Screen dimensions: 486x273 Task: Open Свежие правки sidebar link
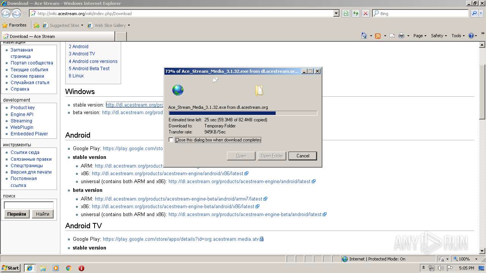[x=27, y=76]
